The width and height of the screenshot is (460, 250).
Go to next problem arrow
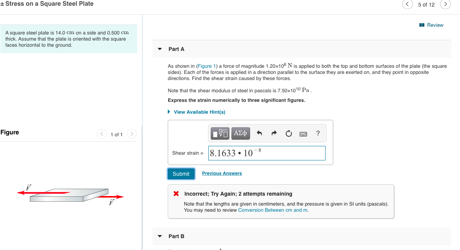tap(445, 4)
